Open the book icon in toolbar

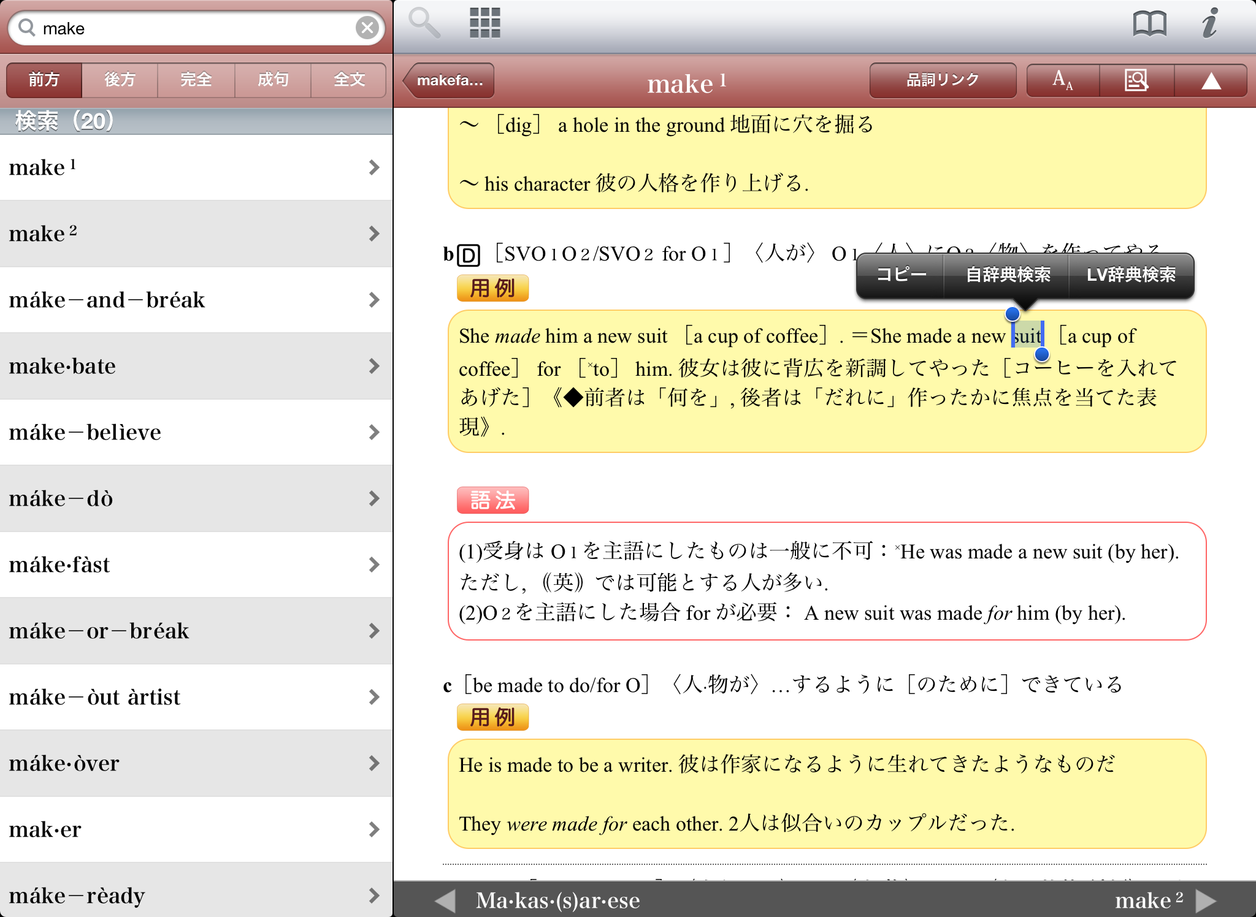tap(1149, 24)
